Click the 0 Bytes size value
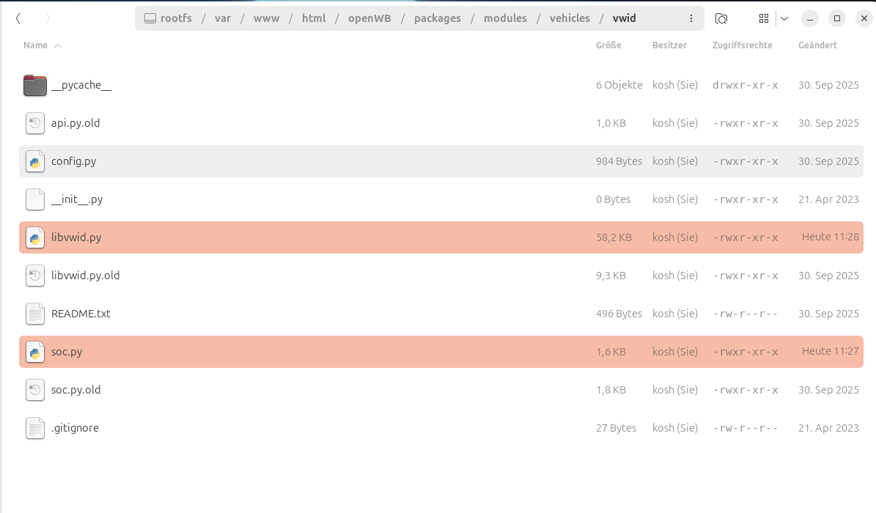This screenshot has height=513, width=876. (613, 199)
